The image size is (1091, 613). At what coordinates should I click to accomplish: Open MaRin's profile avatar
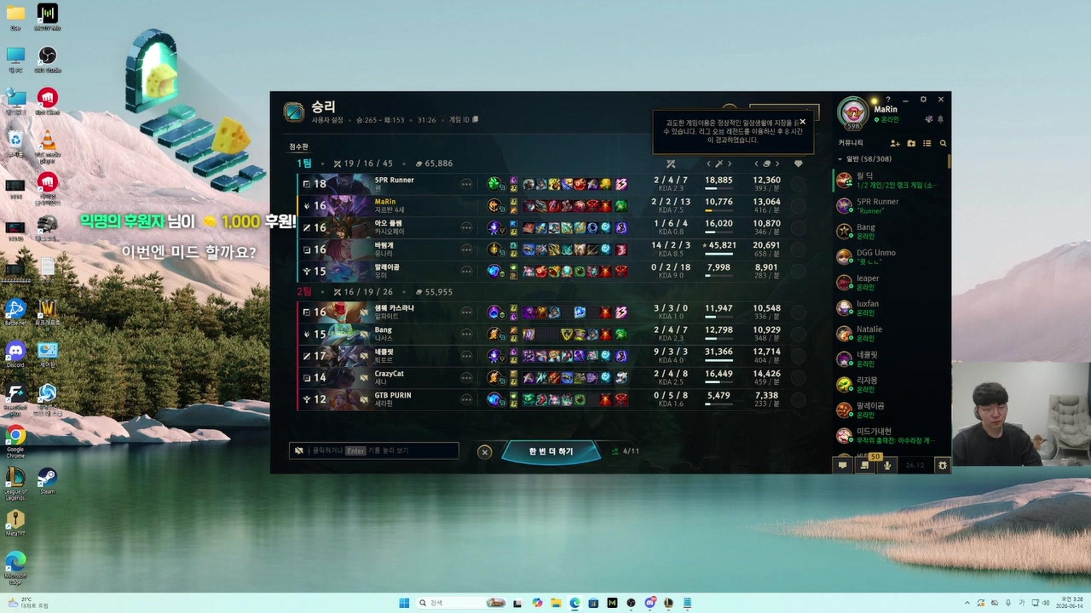[x=853, y=113]
